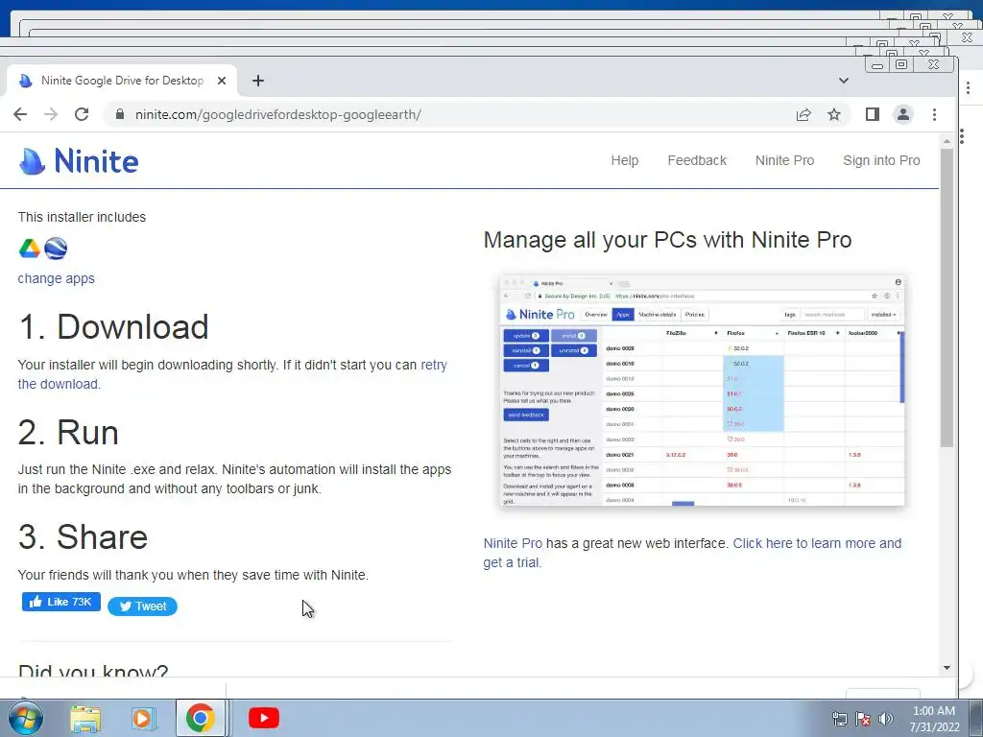Go to Ninite Pro in header
983x737 pixels.
pyautogui.click(x=784, y=160)
